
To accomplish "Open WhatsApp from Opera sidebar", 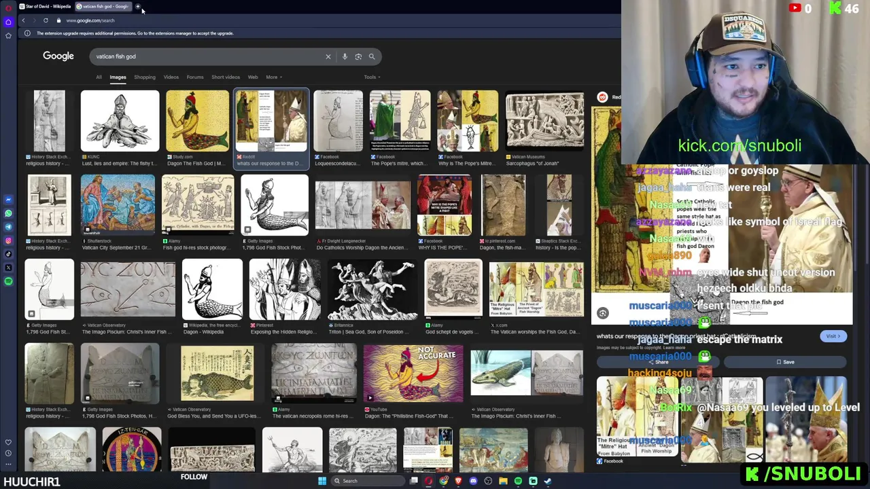I will click(8, 213).
